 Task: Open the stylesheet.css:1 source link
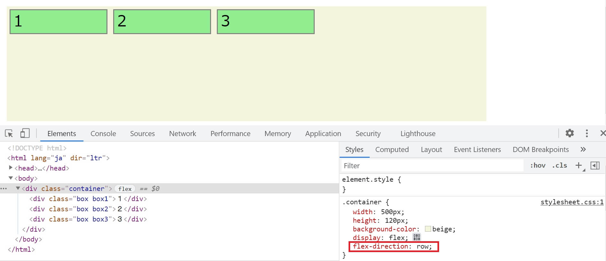point(572,202)
